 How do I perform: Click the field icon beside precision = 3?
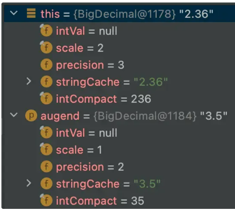pos(46,65)
